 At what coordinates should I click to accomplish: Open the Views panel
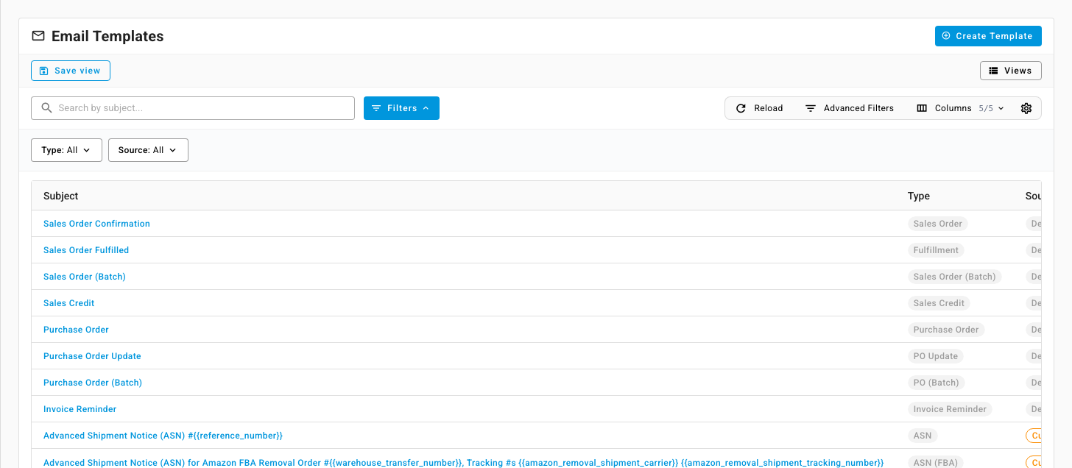tap(1010, 71)
